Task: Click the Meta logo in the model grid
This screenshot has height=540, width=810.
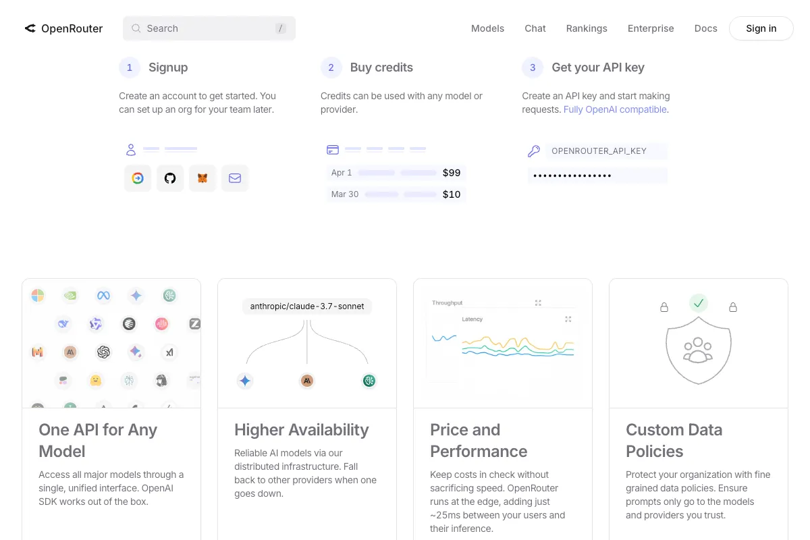Action: (103, 295)
